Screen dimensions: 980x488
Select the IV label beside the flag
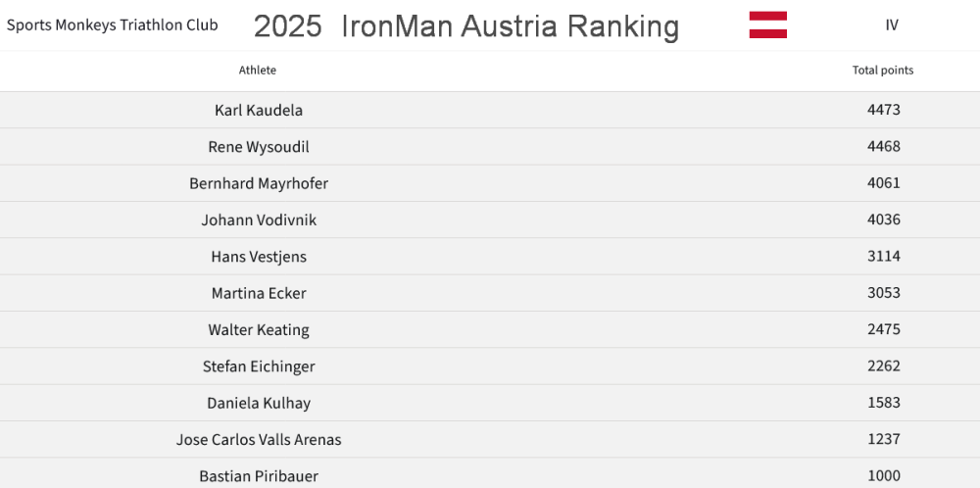click(x=891, y=25)
